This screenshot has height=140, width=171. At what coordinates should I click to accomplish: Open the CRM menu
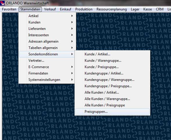[160, 9]
